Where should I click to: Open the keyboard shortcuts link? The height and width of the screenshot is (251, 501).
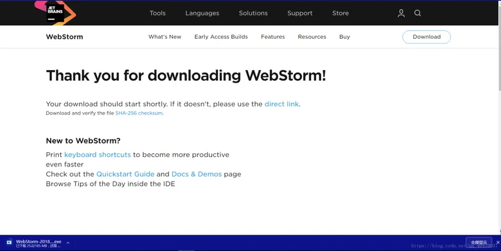[x=98, y=155]
